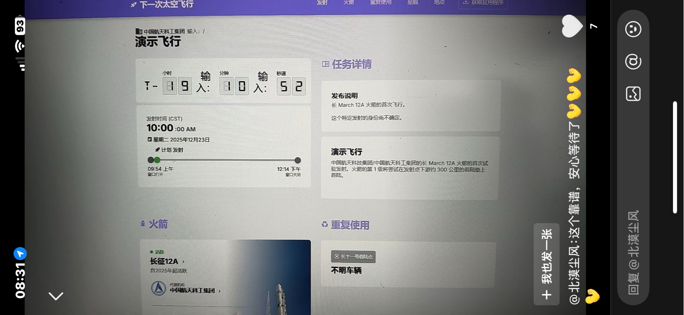Click the countdown seconds digits 52
Screen dimensions: 684x315
click(291, 86)
